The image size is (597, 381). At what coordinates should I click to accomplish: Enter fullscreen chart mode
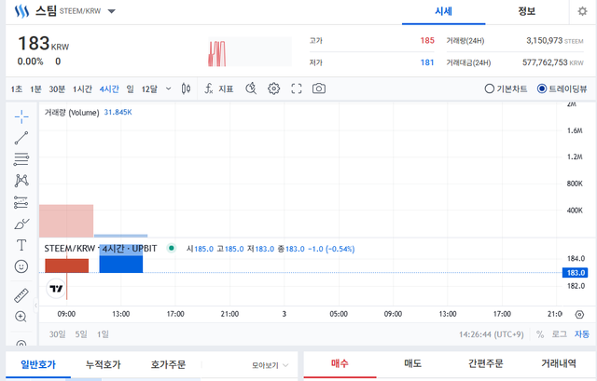tap(297, 88)
